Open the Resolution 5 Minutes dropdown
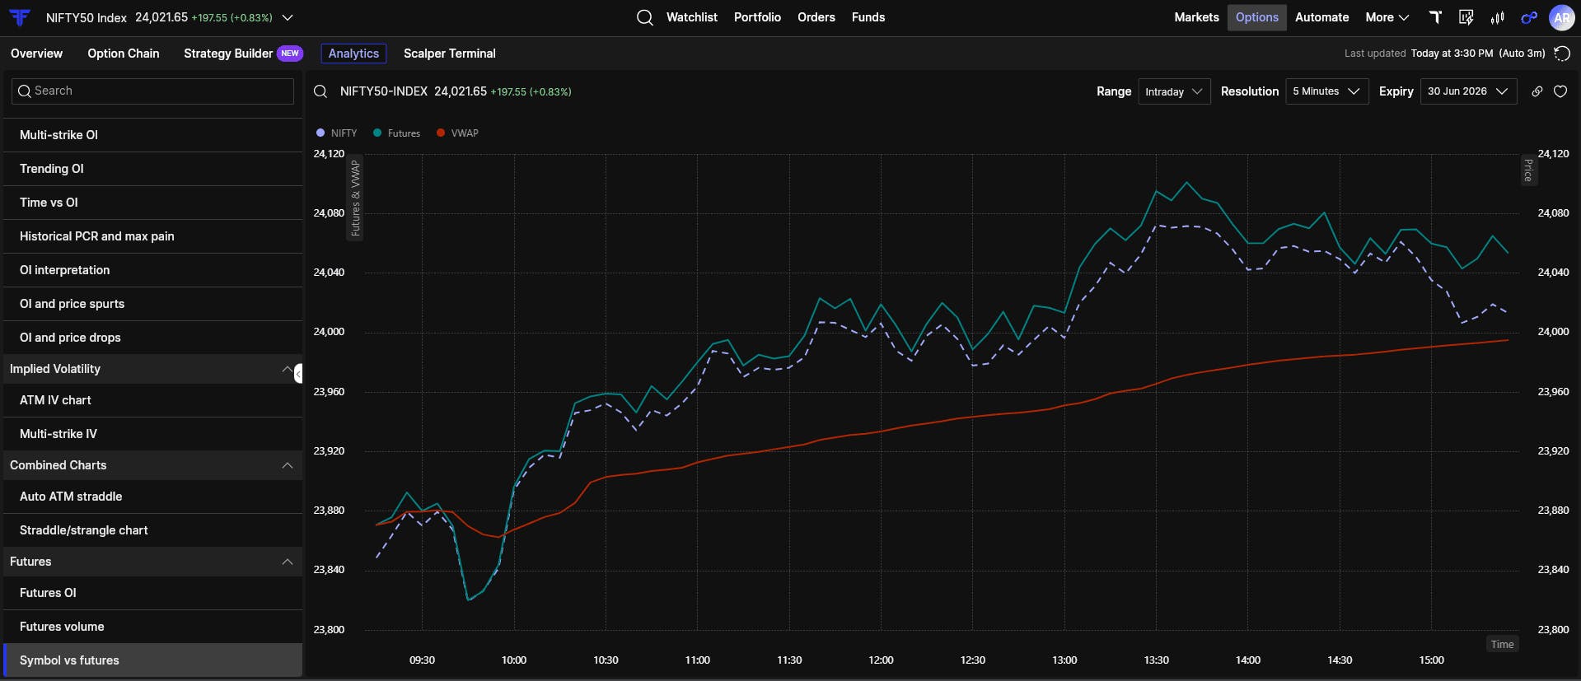Image resolution: width=1581 pixels, height=681 pixels. pyautogui.click(x=1326, y=91)
